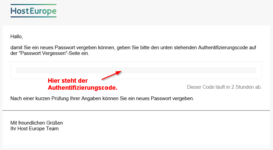This screenshot has width=273, height=150.
Task: Click the word 'Authentifizierungscode.' in red annotation
Action: (x=83, y=88)
